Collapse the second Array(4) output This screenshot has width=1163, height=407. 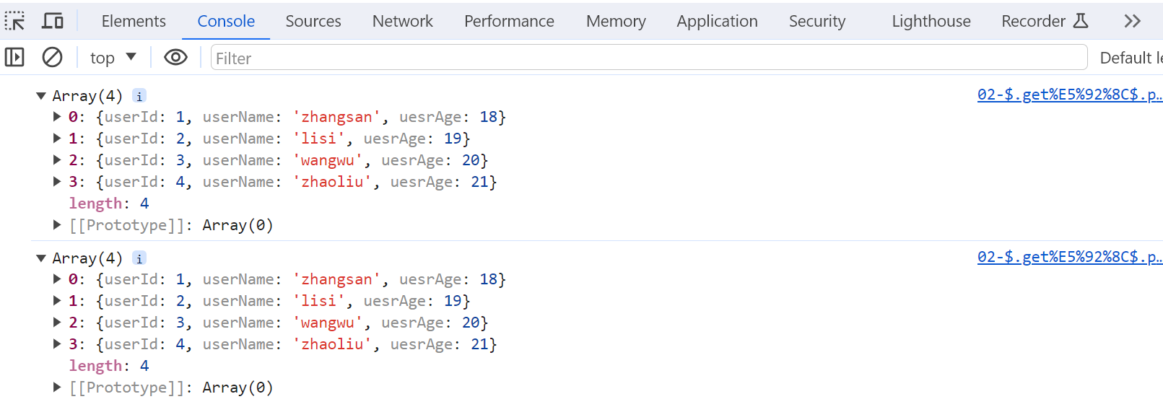coord(41,258)
